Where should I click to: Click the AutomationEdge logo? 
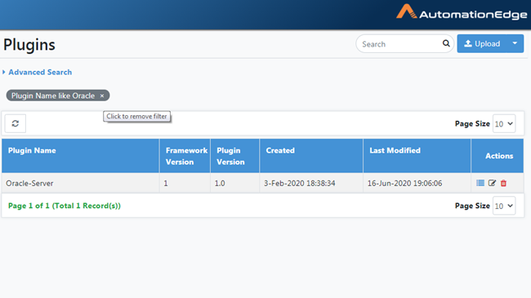pos(462,12)
